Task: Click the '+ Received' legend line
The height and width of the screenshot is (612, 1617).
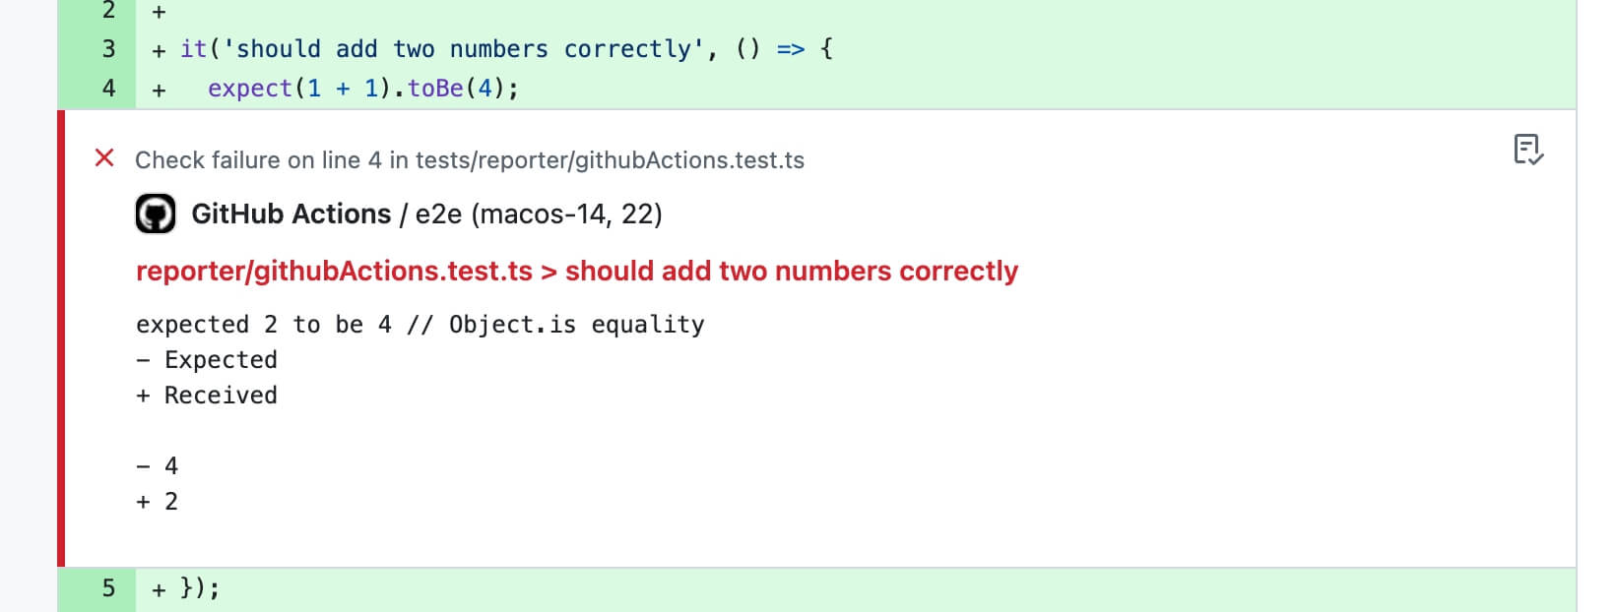Action: tap(207, 396)
